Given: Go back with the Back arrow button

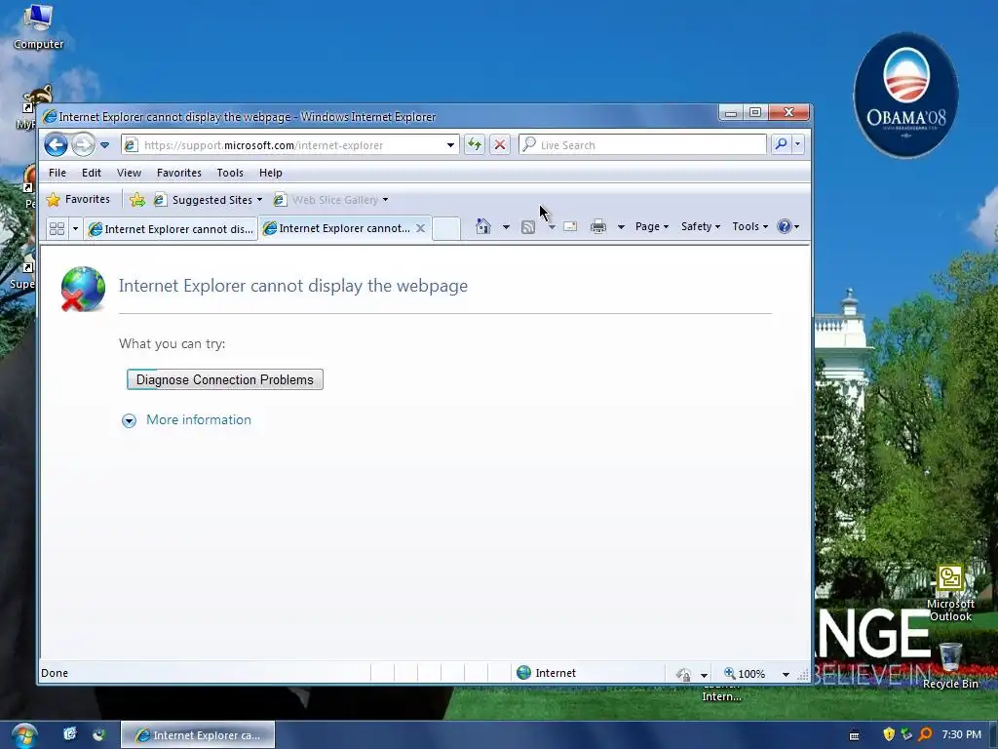Looking at the screenshot, I should (56, 145).
